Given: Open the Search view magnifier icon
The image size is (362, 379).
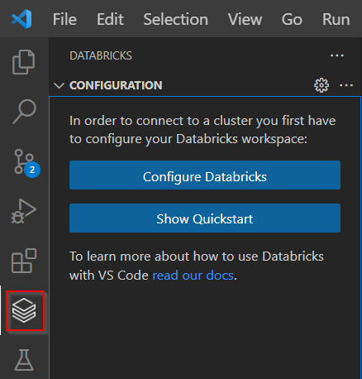Looking at the screenshot, I should [24, 112].
